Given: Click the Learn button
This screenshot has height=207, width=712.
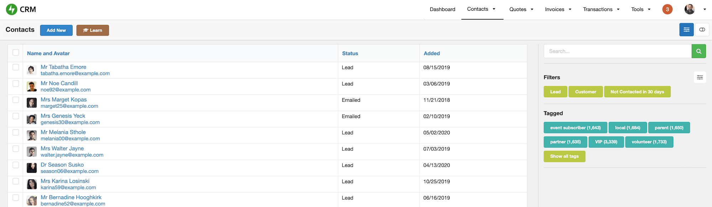Looking at the screenshot, I should coord(93,30).
